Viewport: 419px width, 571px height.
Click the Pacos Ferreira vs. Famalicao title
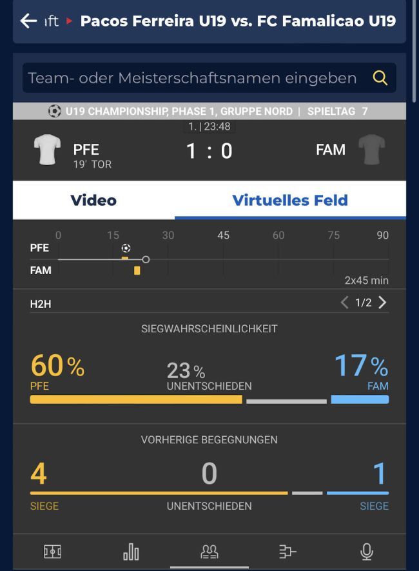point(238,21)
